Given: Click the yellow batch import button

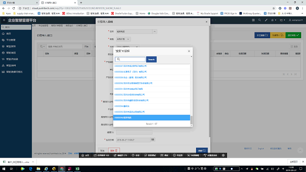Looking at the screenshot, I should 278,35.
